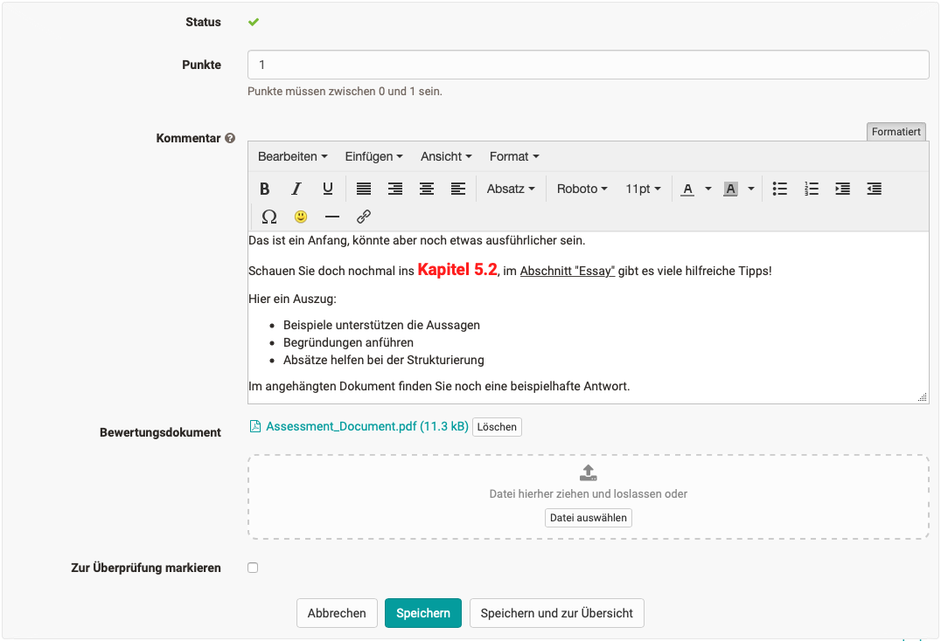Insert a numbered list
The width and height of the screenshot is (941, 641).
point(812,189)
